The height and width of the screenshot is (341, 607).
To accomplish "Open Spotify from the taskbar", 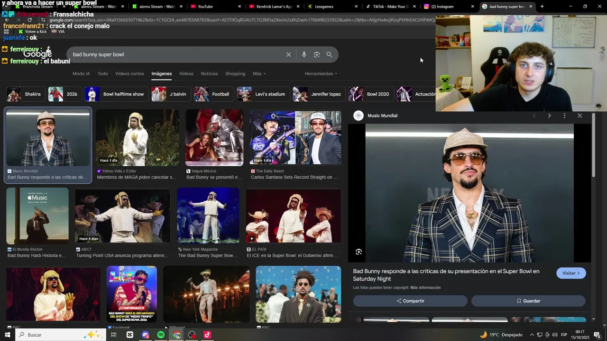I will click(161, 335).
